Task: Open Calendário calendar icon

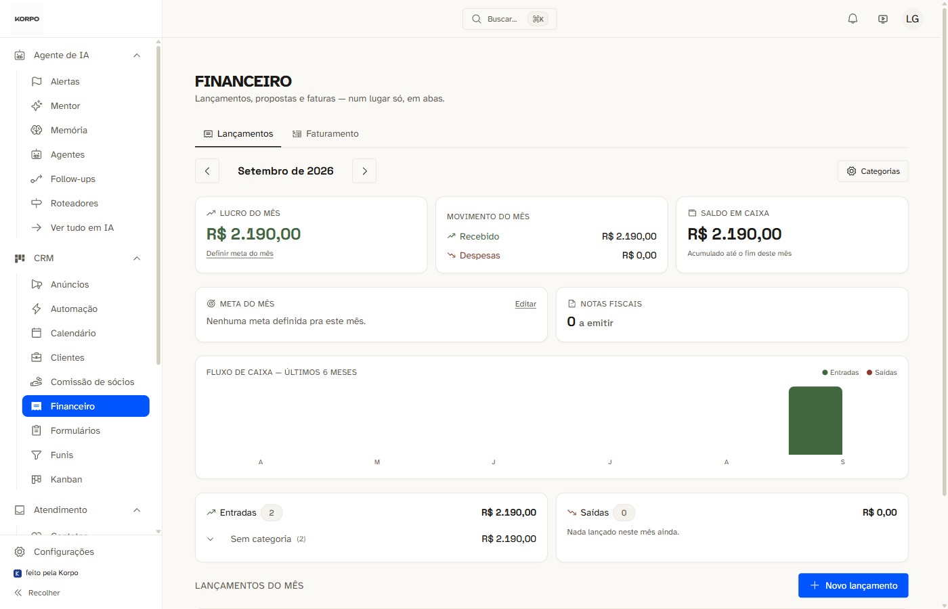Action: (37, 333)
